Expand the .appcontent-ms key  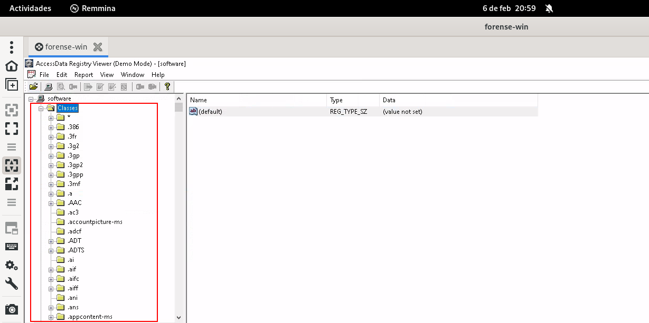pyautogui.click(x=51, y=317)
